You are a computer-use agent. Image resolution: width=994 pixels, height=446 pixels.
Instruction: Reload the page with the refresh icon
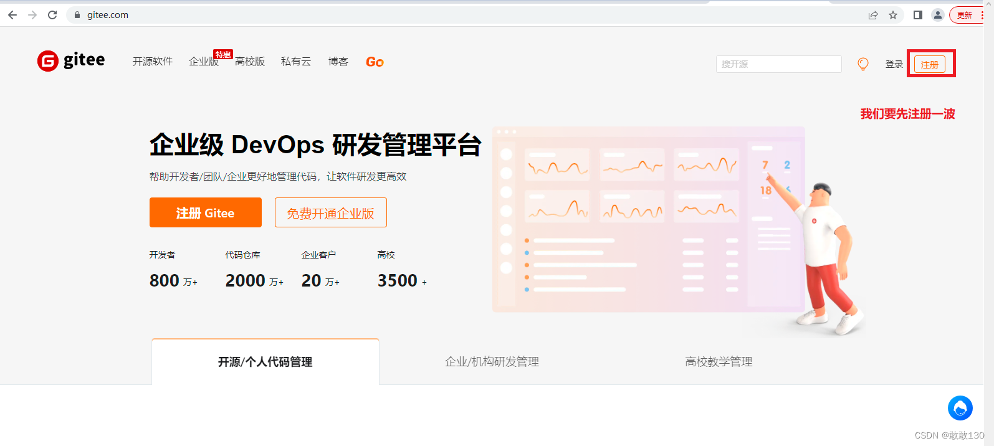point(52,15)
